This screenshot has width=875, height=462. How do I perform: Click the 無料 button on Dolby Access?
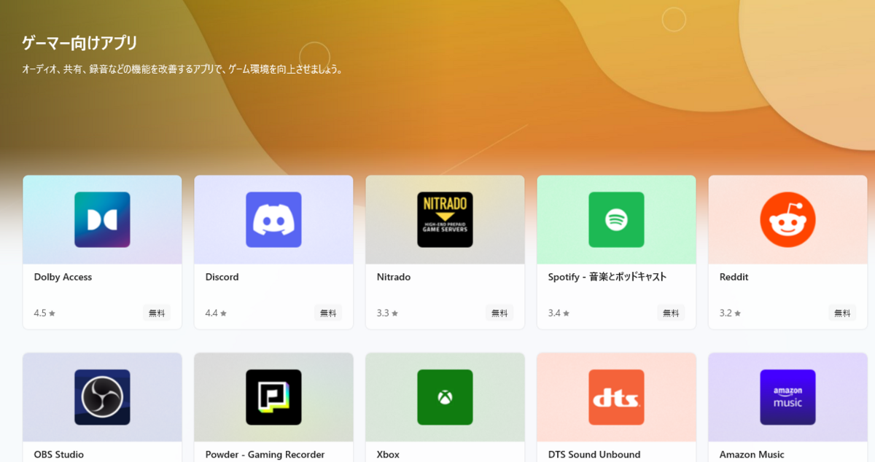(x=157, y=313)
